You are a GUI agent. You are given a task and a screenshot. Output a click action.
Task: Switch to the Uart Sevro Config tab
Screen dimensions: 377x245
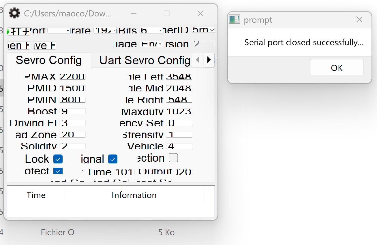click(144, 60)
